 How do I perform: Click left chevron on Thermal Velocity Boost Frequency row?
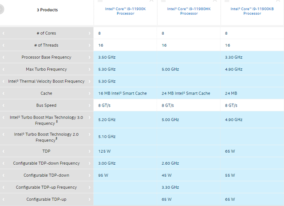pos(4,81)
